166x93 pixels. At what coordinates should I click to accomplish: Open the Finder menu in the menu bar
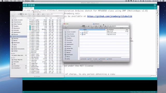click(6, 1)
